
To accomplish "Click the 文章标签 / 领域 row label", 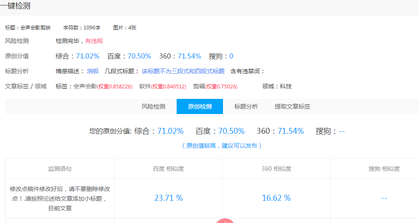I will (26, 86).
